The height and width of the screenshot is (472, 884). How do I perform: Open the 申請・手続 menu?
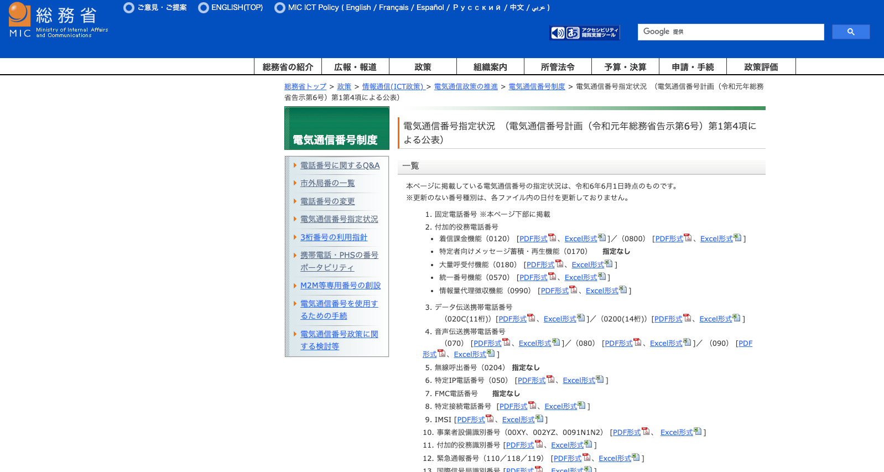693,67
